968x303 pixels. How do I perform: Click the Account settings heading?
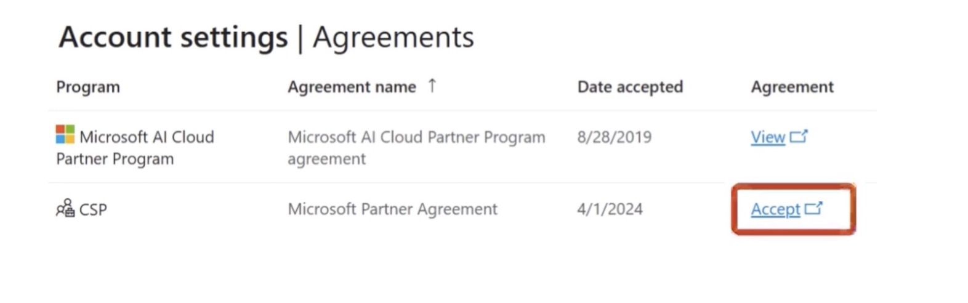click(x=173, y=37)
